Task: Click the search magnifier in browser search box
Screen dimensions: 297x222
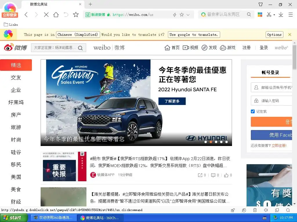Action: click(249, 14)
